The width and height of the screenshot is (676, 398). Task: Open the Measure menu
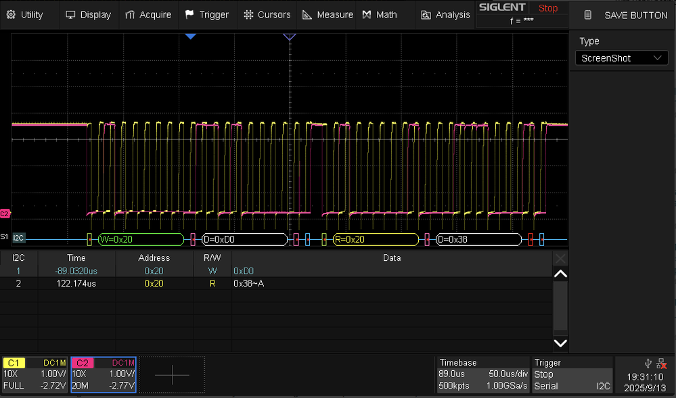click(x=328, y=15)
